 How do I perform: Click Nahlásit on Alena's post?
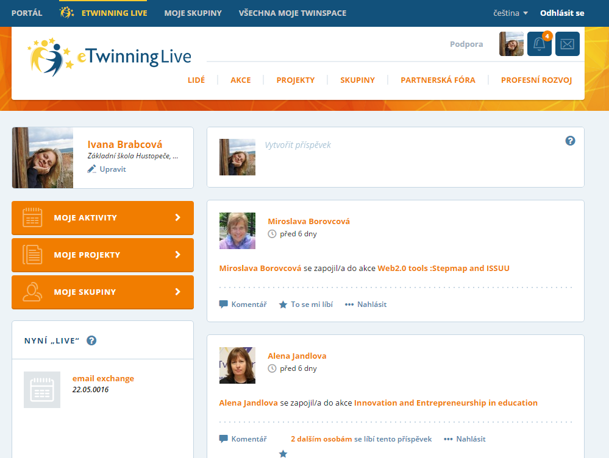471,439
